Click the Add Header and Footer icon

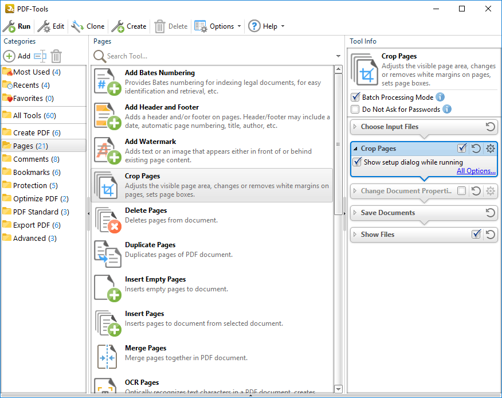(x=107, y=116)
